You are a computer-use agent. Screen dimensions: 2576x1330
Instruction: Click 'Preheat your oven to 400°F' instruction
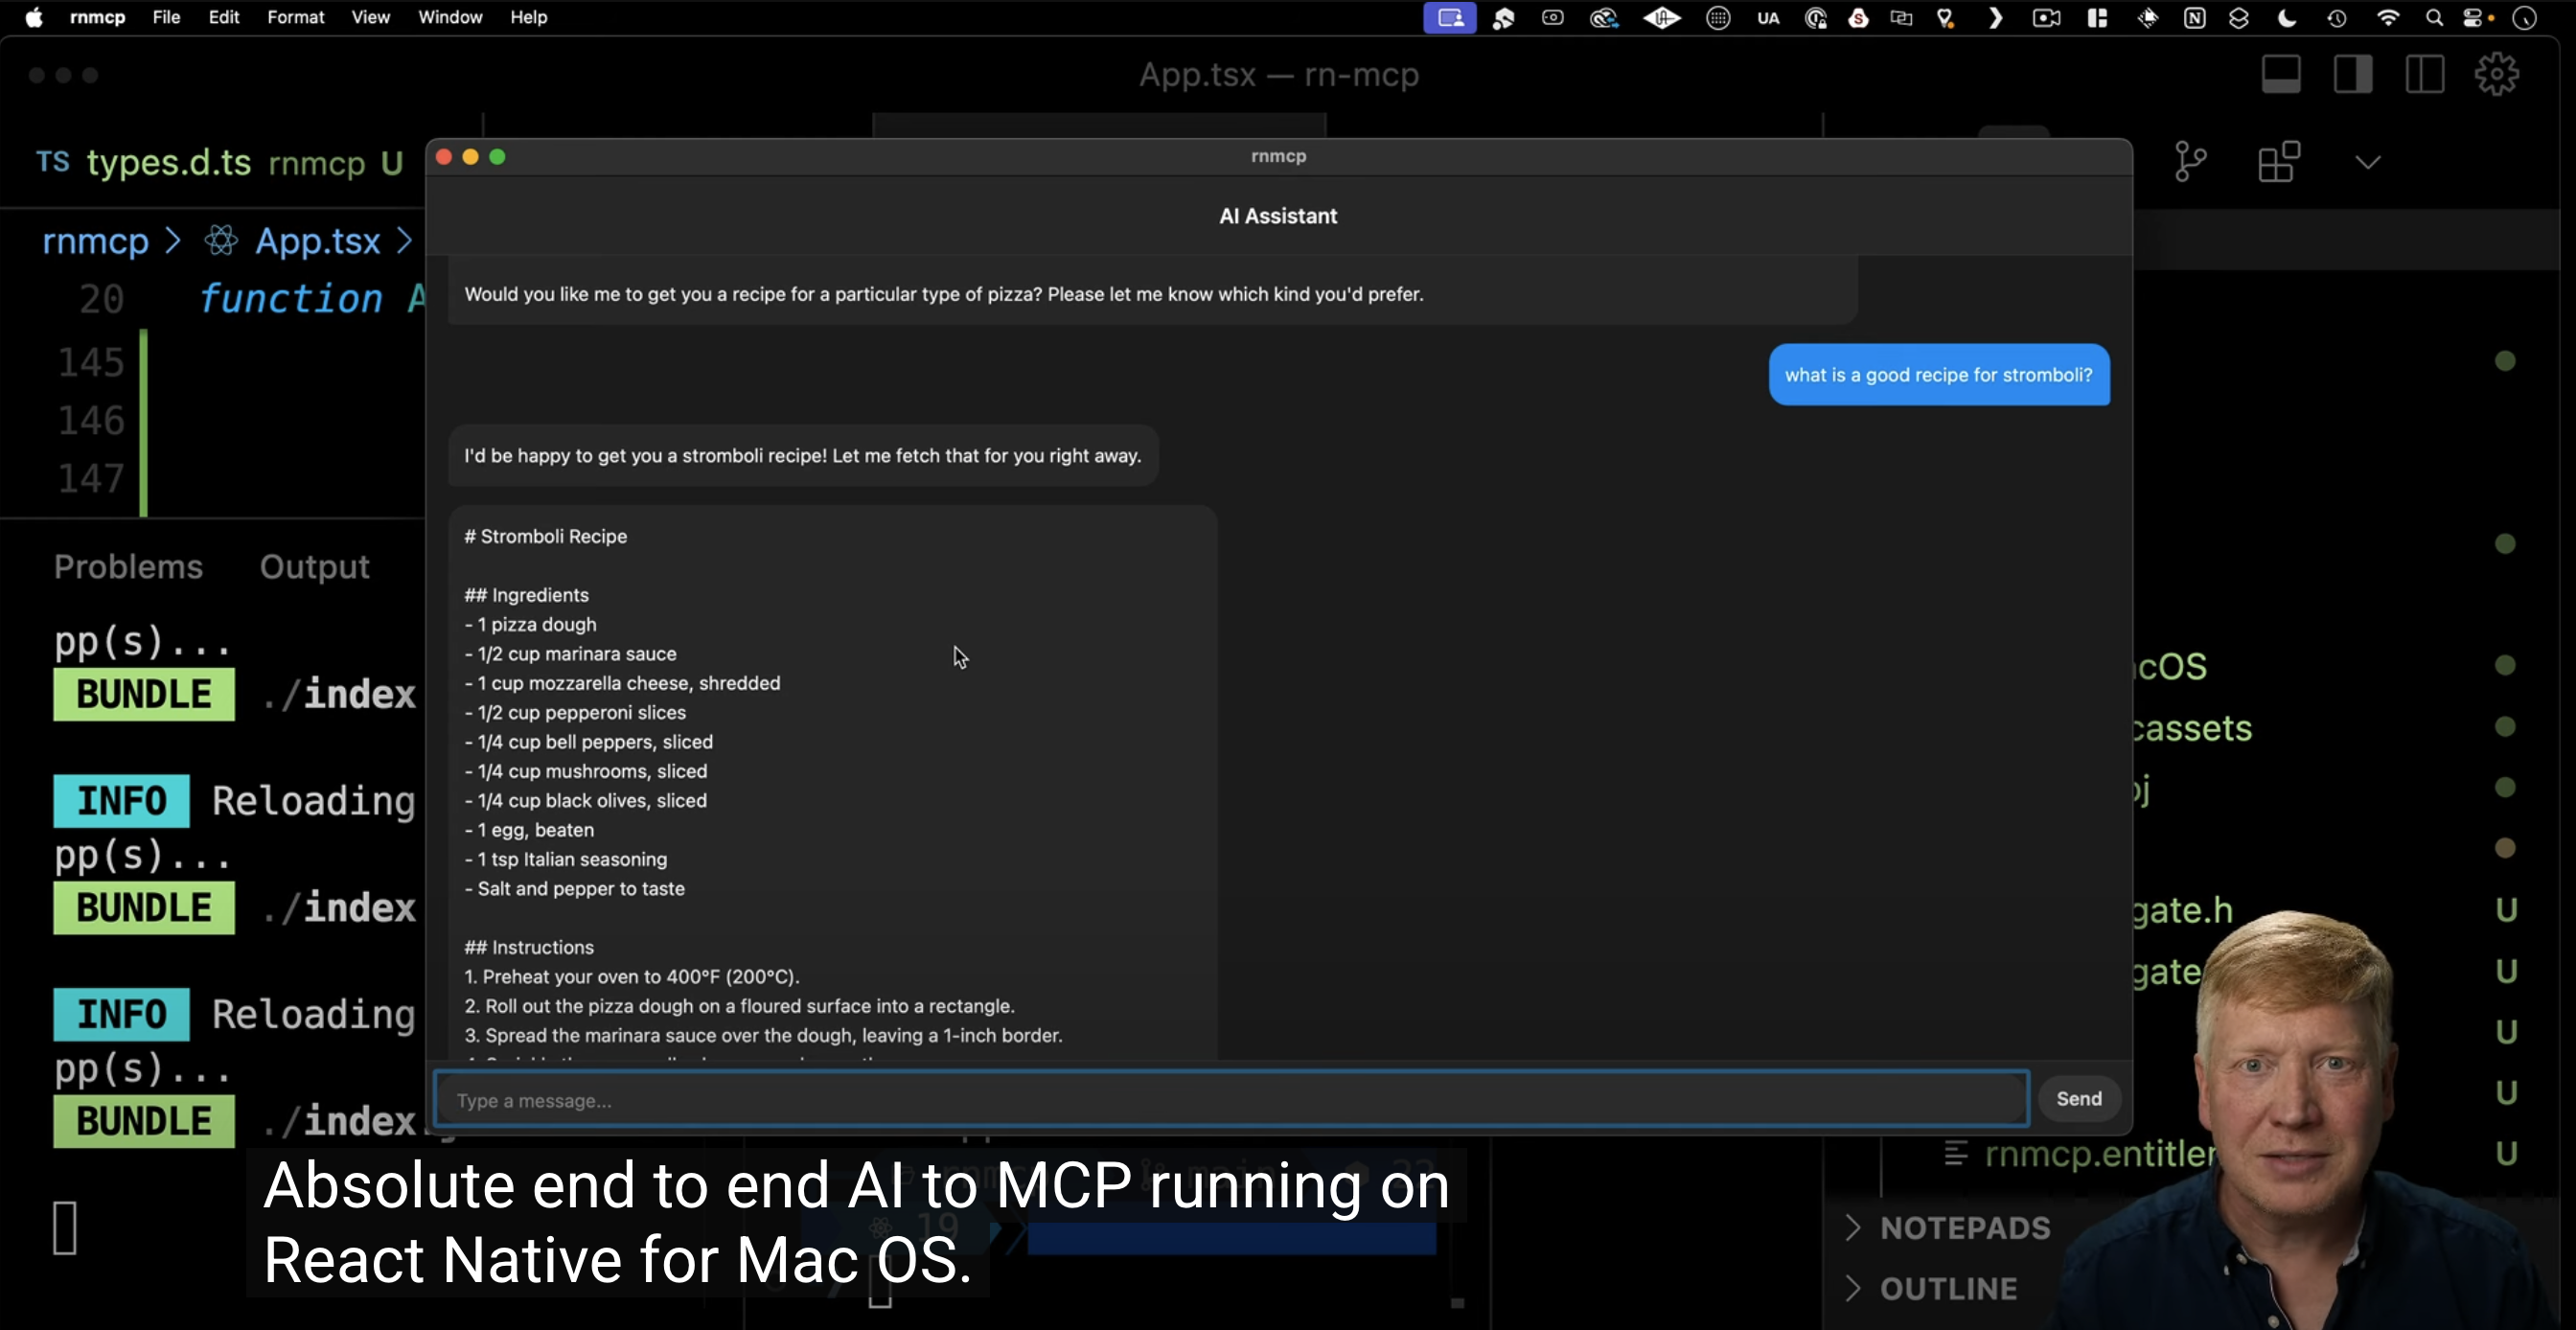(x=631, y=977)
